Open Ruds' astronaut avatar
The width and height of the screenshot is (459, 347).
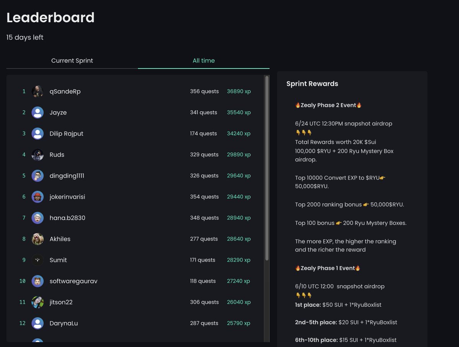click(37, 155)
